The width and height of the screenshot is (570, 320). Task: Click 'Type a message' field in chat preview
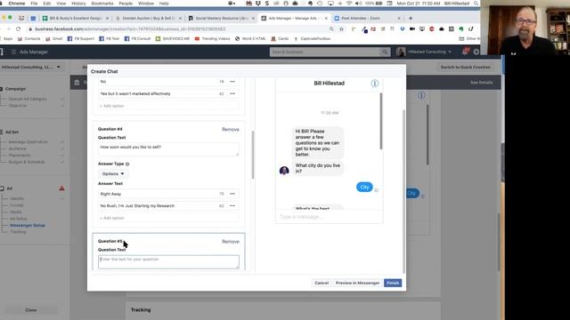tap(329, 217)
